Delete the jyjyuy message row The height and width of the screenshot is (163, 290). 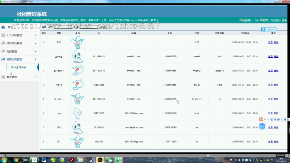(276, 57)
